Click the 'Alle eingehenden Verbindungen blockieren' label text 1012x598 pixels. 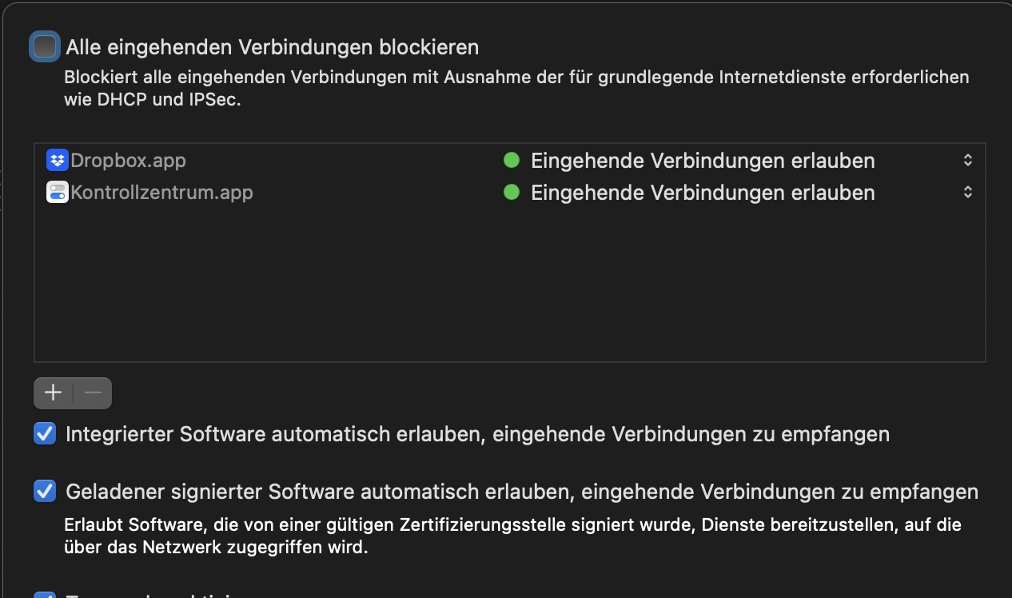click(272, 47)
